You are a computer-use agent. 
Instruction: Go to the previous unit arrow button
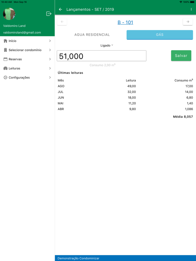(x=62, y=22)
